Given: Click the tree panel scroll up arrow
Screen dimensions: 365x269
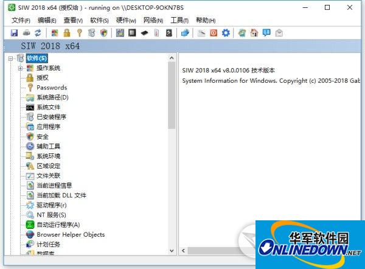Looking at the screenshot, I should 172,58.
